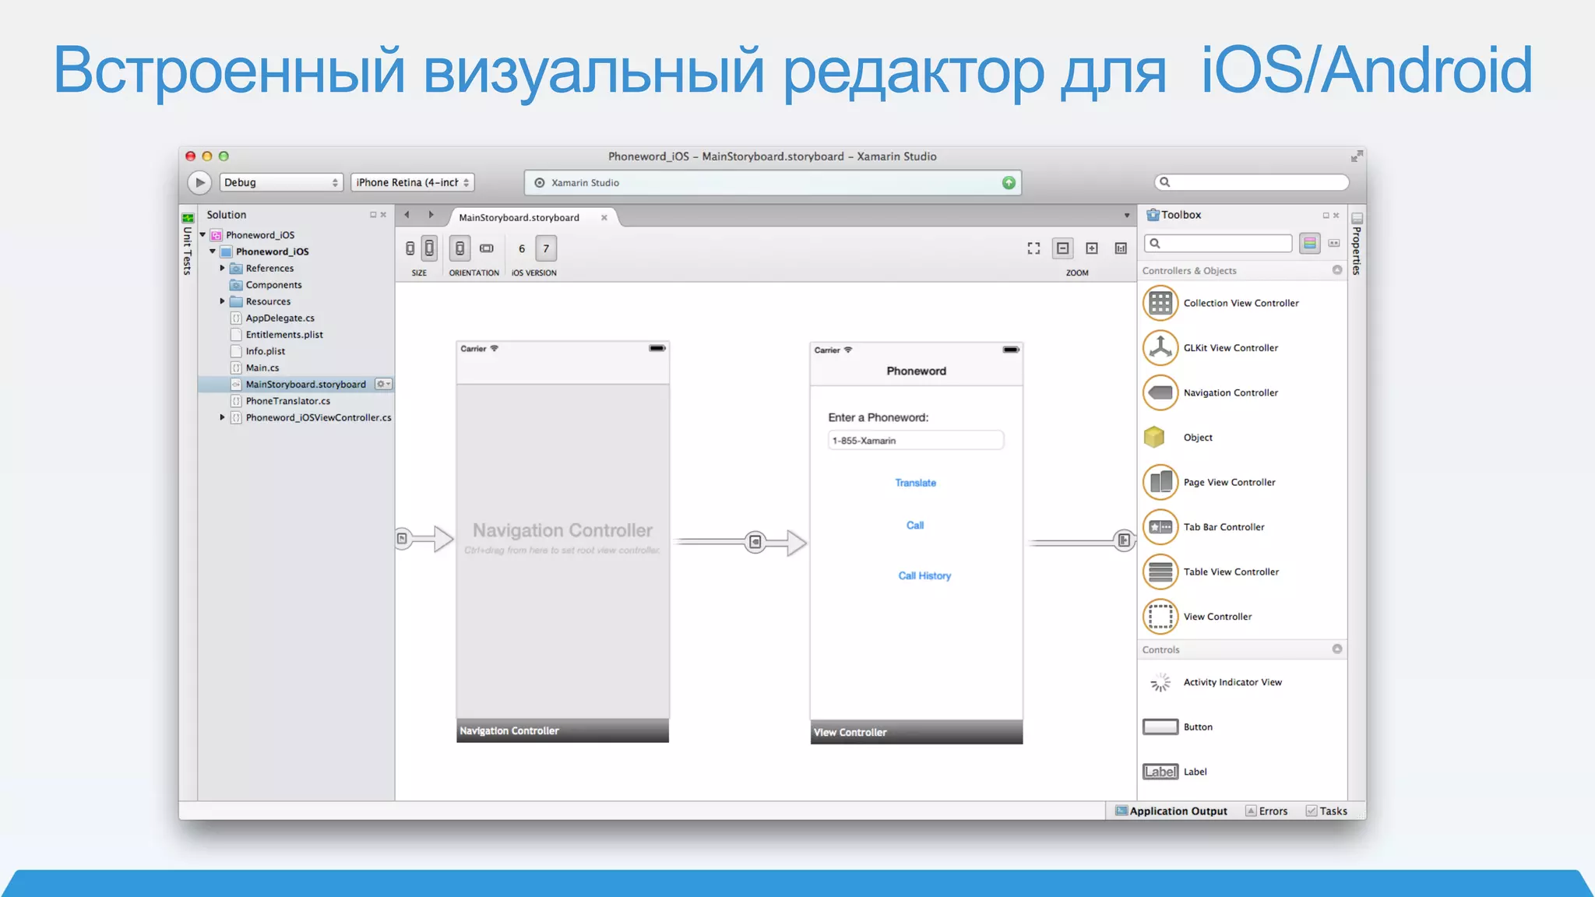Navigate back in document history
The height and width of the screenshot is (897, 1595).
tap(407, 215)
